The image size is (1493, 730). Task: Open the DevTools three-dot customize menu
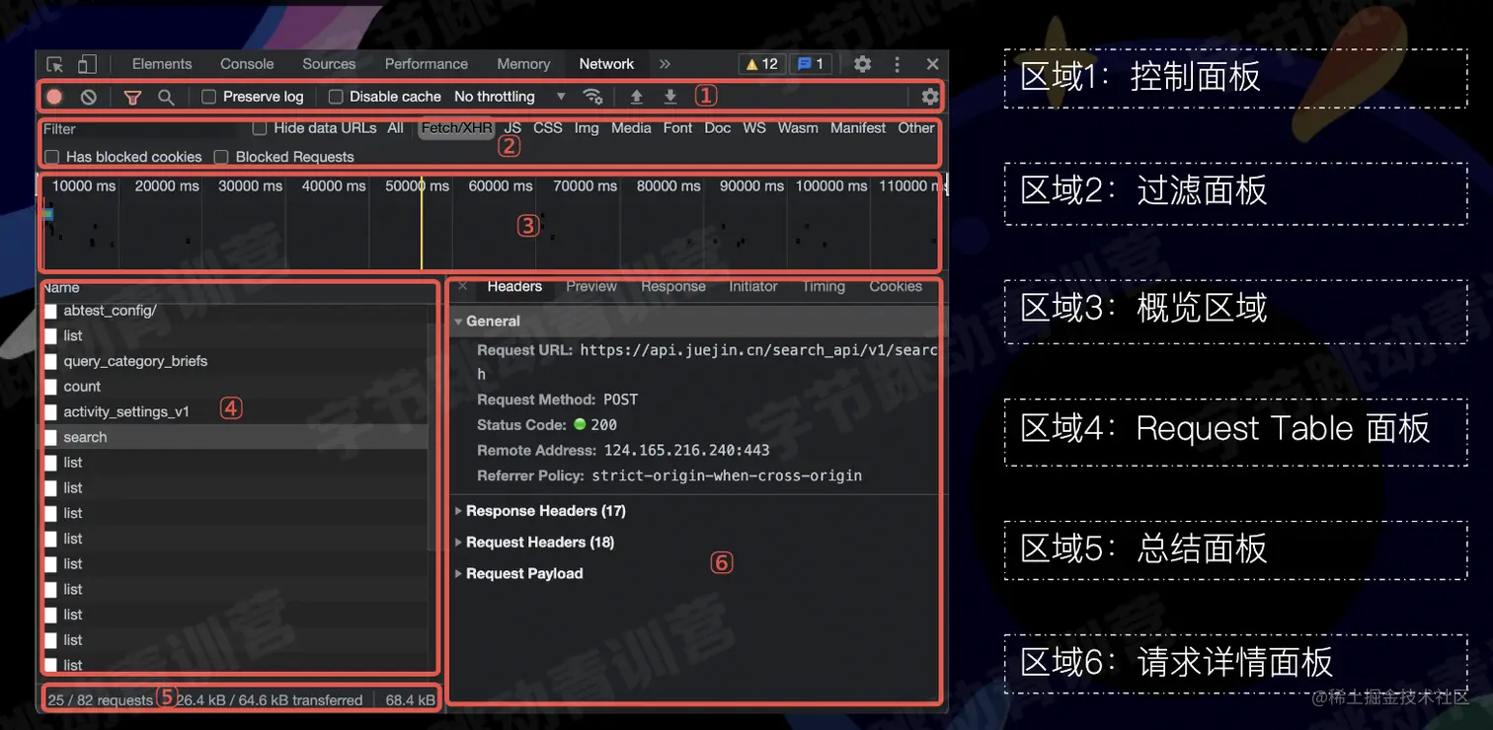pos(897,64)
